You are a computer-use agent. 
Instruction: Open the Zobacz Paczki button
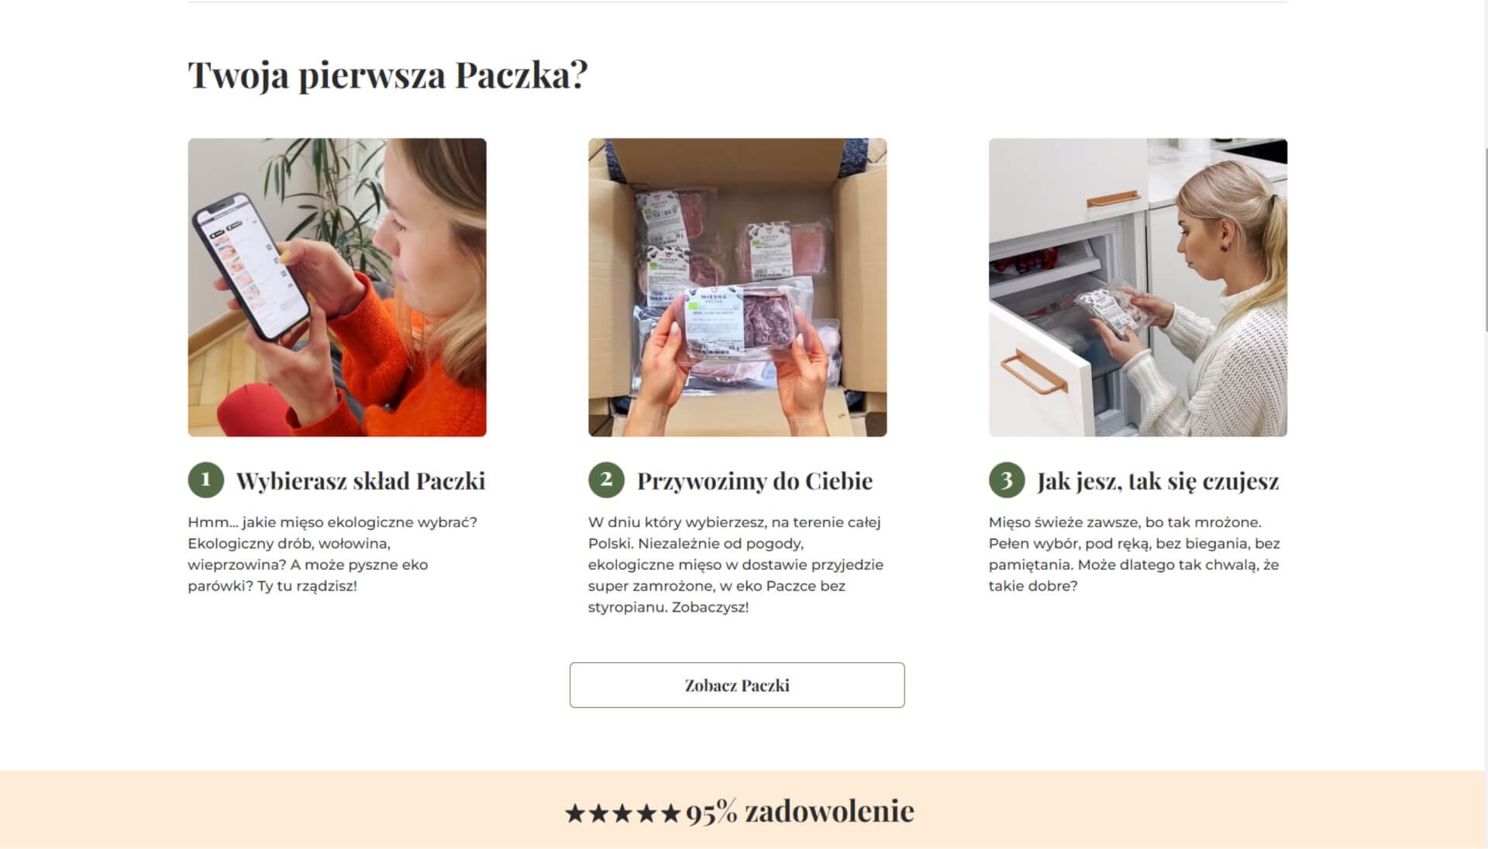(x=737, y=685)
